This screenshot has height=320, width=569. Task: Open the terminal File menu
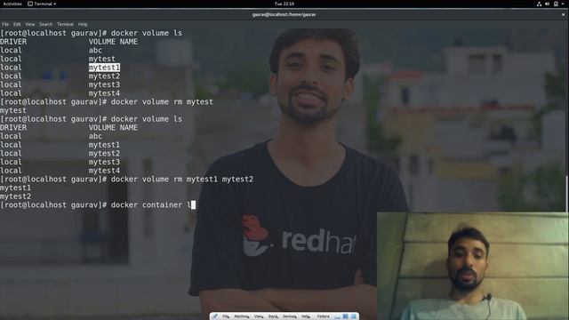pos(5,24)
